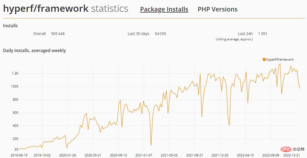This screenshot has width=307, height=158.
Task: Click the 800 y-axis label
Action: point(16,100)
